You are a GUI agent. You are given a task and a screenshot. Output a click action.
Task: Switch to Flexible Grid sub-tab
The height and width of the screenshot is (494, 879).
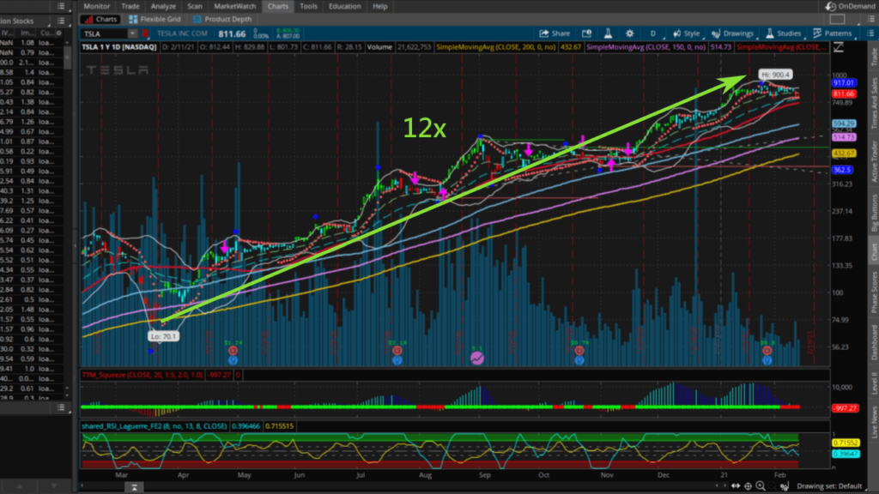tap(155, 19)
